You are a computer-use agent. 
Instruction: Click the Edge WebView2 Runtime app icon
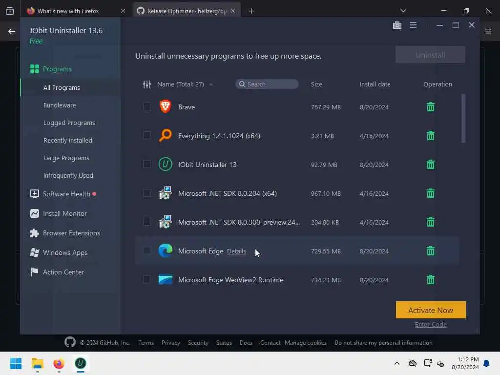point(165,280)
